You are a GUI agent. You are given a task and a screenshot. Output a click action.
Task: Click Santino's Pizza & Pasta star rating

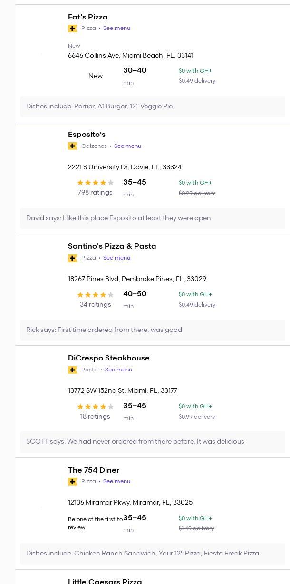96,295
